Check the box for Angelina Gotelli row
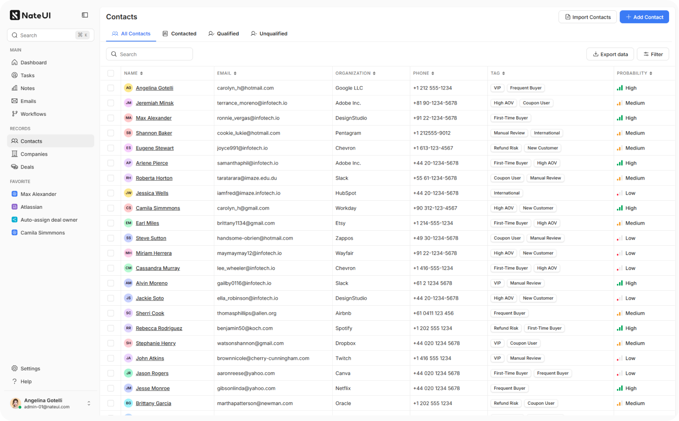Screen dimensions: 679x421 111,88
